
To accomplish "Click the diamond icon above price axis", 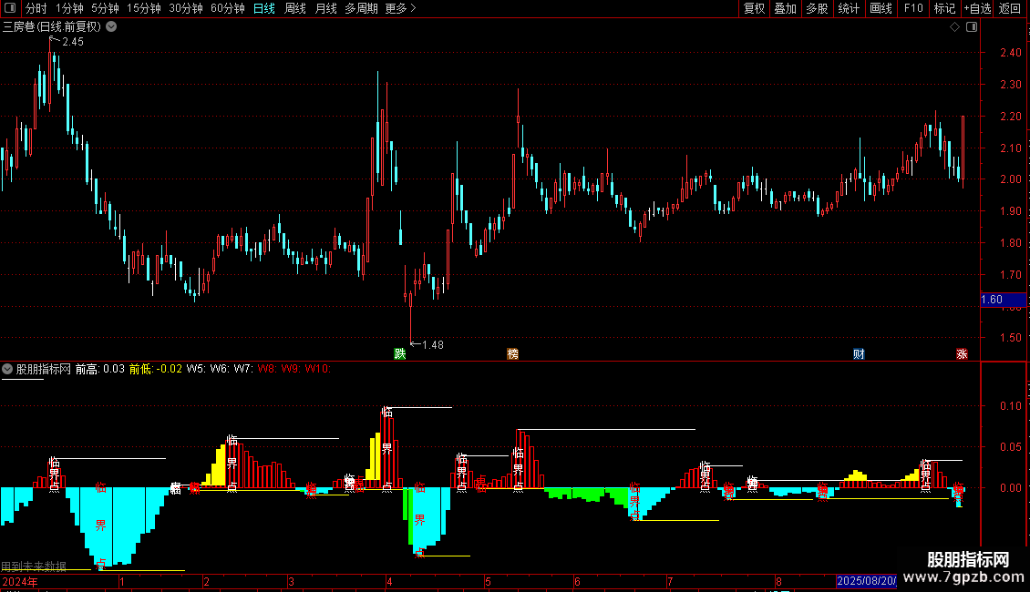I will pos(955,27).
